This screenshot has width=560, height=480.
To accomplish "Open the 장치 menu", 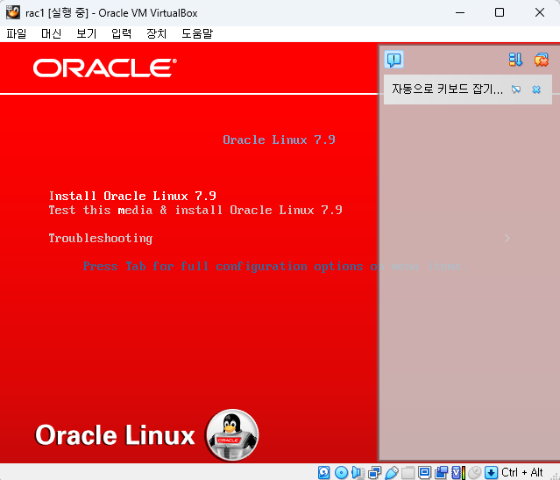I will (x=156, y=33).
